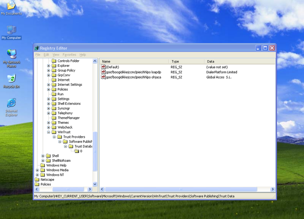This screenshot has width=304, height=219.
Task: Click the WinTrust key folder icon
Action: click(54, 132)
